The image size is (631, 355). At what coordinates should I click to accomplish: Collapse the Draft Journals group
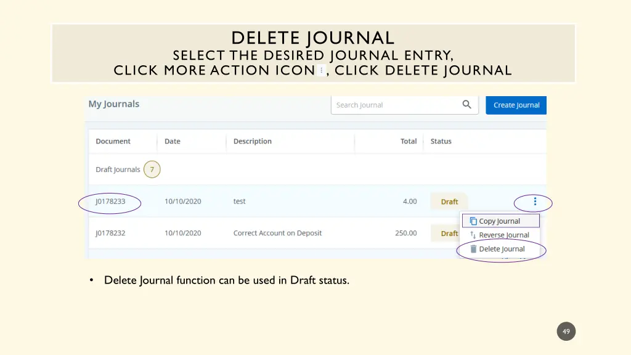[x=118, y=169]
